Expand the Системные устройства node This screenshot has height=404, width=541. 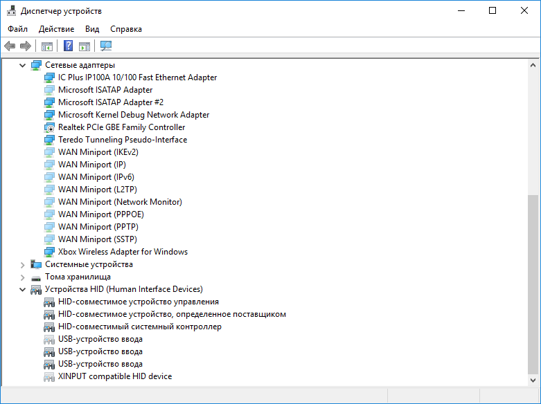pos(22,265)
